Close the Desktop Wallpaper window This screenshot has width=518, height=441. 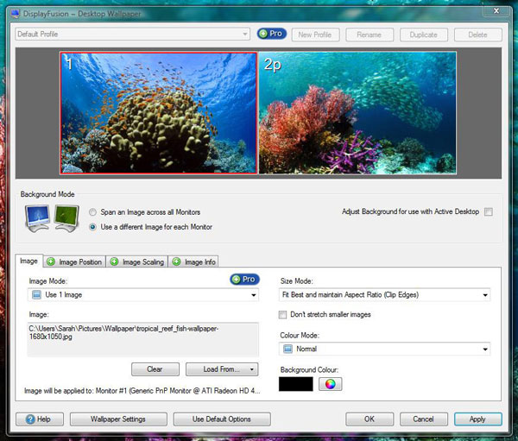[x=496, y=11]
